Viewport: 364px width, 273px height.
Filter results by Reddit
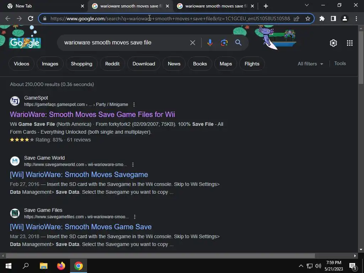click(112, 64)
